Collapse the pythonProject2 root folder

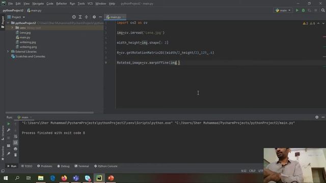[8, 23]
